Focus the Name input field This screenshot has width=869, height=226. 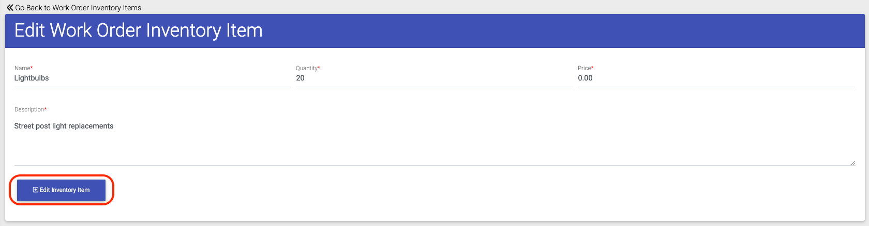[x=153, y=78]
